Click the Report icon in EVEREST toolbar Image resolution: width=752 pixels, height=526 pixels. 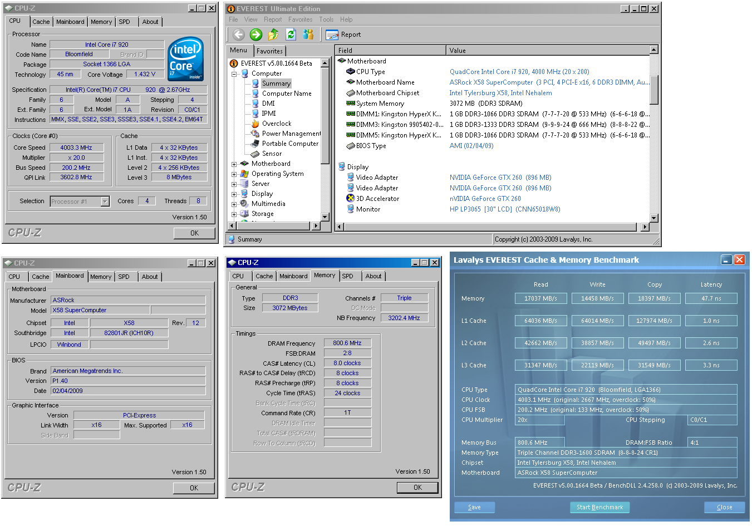(x=332, y=35)
